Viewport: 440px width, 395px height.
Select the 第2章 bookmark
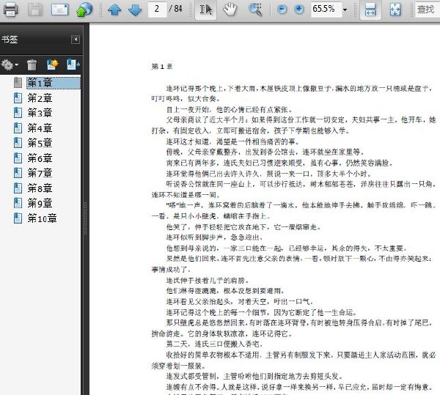point(40,98)
